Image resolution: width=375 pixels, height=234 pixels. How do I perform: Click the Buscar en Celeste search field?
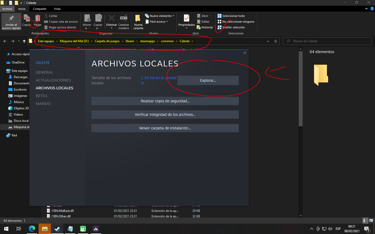(x=327, y=41)
